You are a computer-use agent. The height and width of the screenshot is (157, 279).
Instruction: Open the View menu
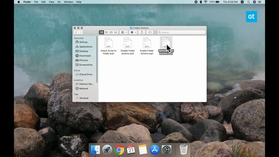(51, 2)
